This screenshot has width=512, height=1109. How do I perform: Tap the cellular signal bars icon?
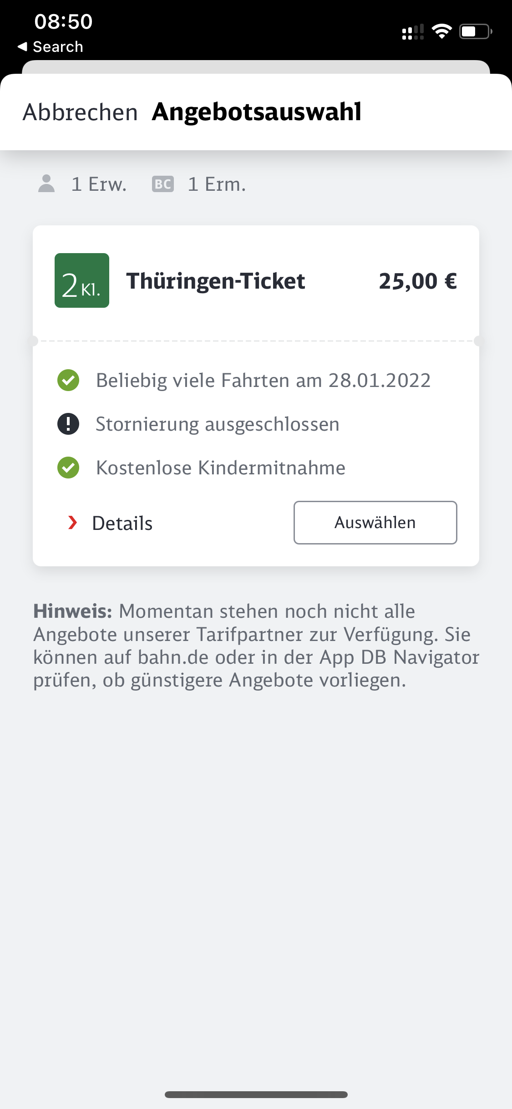pyautogui.click(x=413, y=32)
